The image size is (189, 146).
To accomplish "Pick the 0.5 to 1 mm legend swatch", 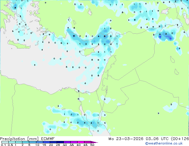I will 12,142.
